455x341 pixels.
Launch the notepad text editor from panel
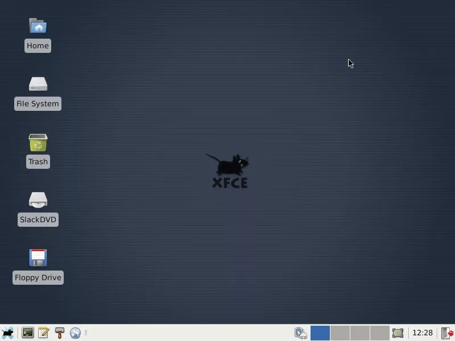point(44,333)
